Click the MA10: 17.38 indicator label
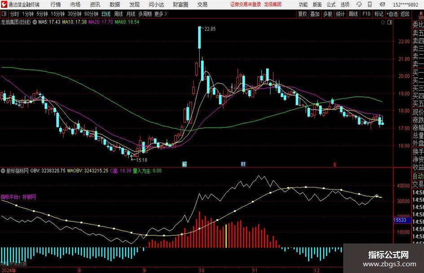This screenshot has width=424, height=273. pyautogui.click(x=74, y=22)
